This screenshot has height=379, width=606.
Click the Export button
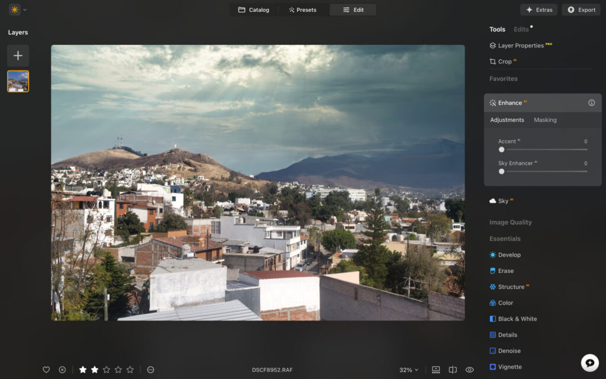(581, 9)
